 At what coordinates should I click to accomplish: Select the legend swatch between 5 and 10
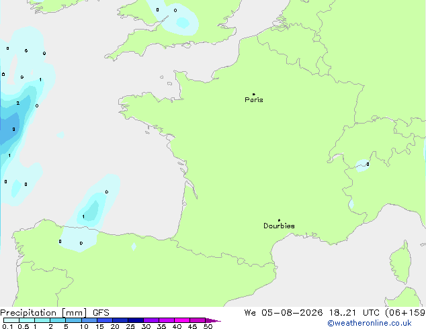pyautogui.click(x=73, y=320)
